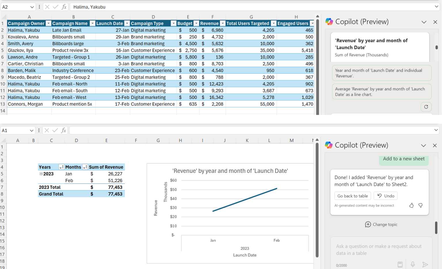
Task: Click Go back to table button
Action: [352, 196]
